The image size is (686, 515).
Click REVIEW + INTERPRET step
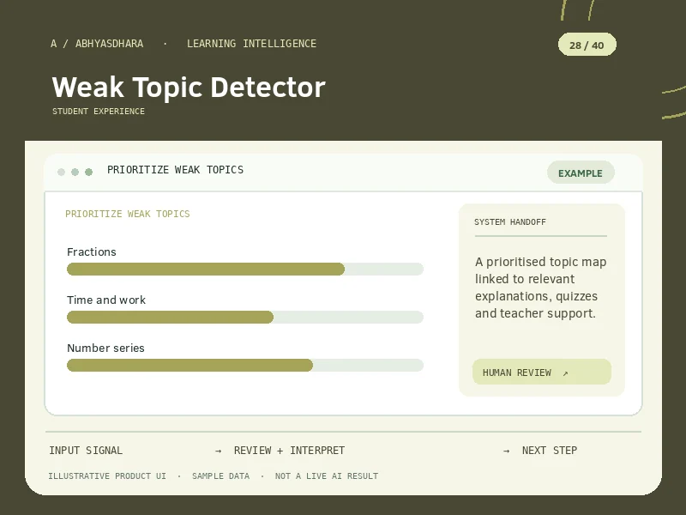click(x=289, y=450)
